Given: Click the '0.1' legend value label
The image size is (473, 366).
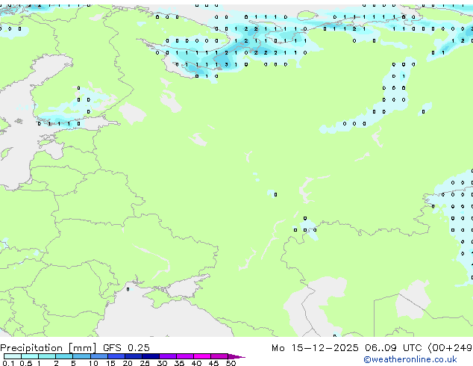Looking at the screenshot, I should 8,363.
